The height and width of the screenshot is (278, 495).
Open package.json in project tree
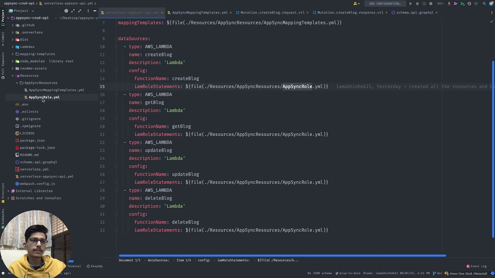(x=32, y=141)
